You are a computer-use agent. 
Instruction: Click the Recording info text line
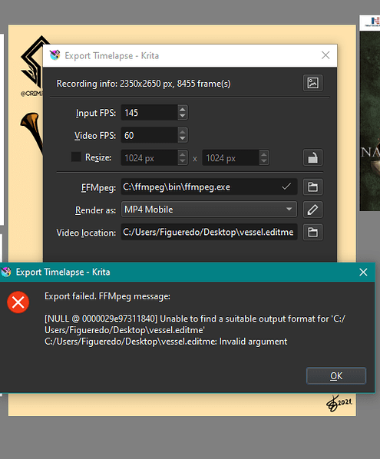pyautogui.click(x=144, y=84)
